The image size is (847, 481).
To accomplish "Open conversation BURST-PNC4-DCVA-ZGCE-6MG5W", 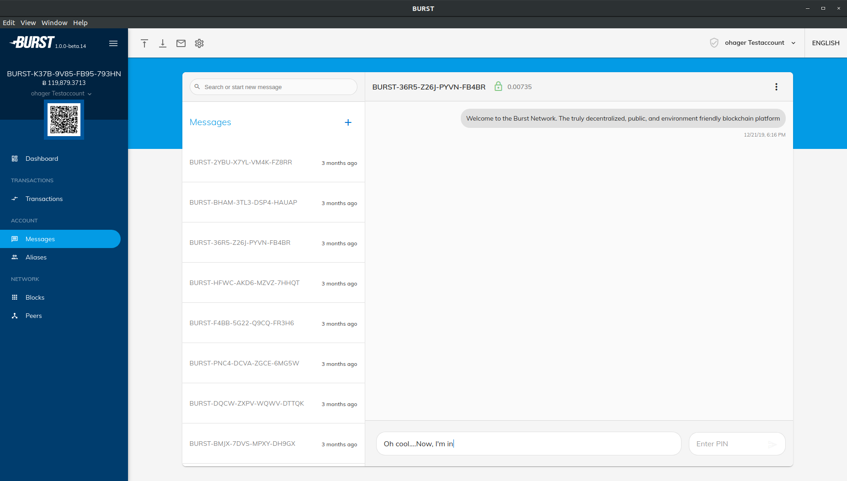I will pos(273,363).
